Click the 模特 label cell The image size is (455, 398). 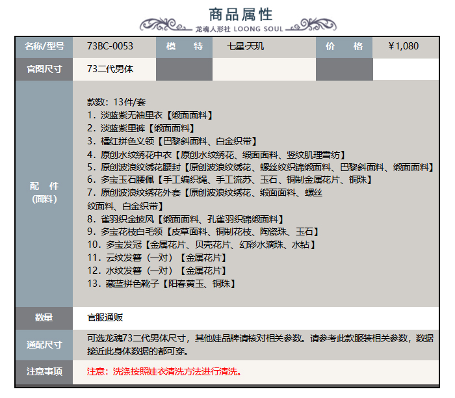[x=184, y=46]
